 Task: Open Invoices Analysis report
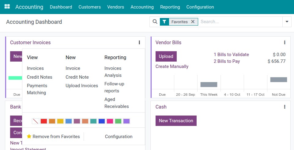113,72
